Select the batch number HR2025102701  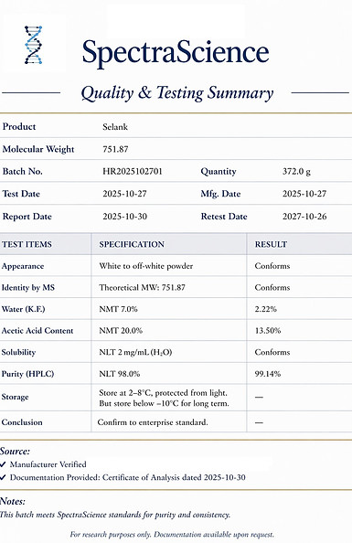[x=133, y=172]
